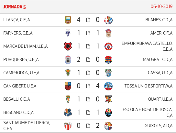Open SANT JAUME DE LLIERCA team link

27,126
